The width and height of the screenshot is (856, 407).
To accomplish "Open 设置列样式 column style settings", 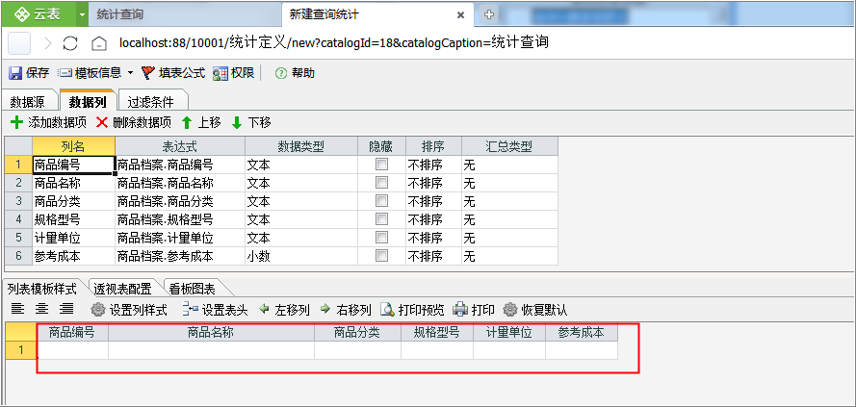I will tap(129, 311).
